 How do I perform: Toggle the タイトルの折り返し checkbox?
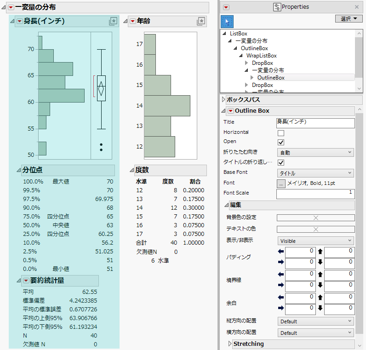(281, 162)
